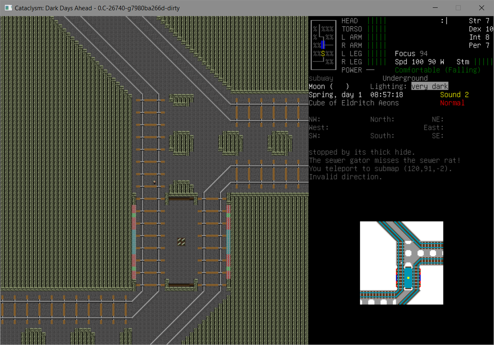Click the 'SE:' compass label
Image resolution: width=494 pixels, height=345 pixels.
438,136
